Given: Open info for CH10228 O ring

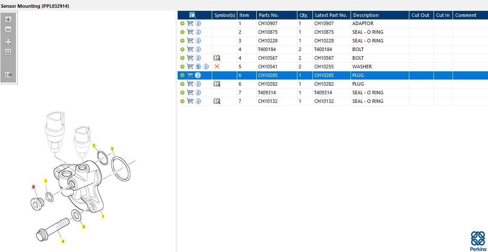Looking at the screenshot, I should pos(198,41).
